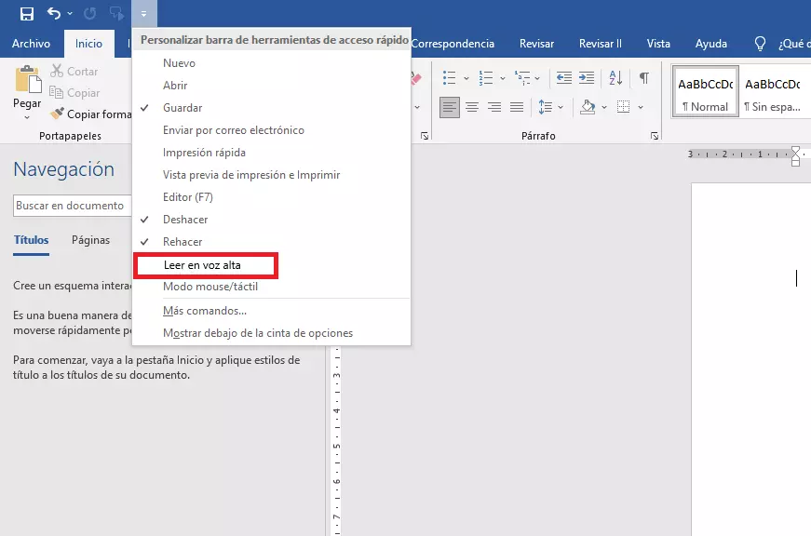
Task: Click 'Más comandos...' option
Action: pyautogui.click(x=204, y=311)
